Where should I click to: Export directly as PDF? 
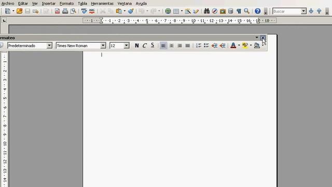coord(57,11)
